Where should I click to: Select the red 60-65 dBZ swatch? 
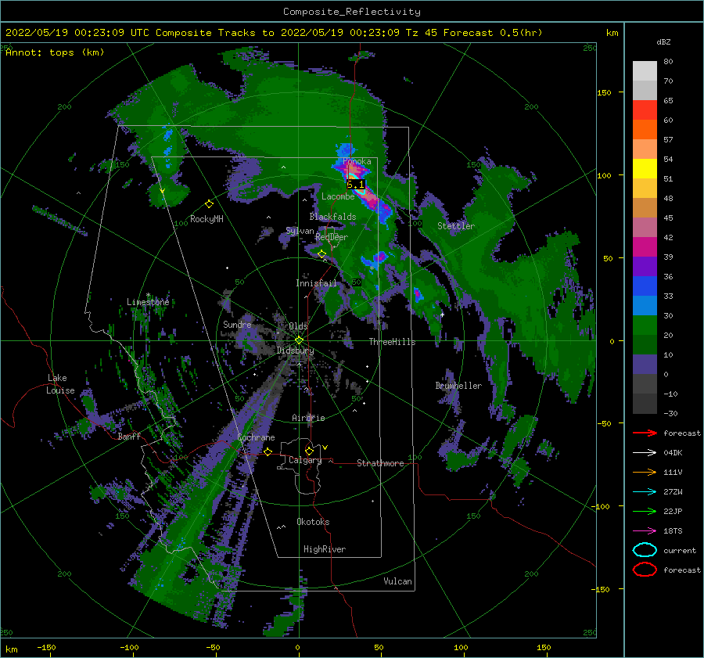click(645, 110)
